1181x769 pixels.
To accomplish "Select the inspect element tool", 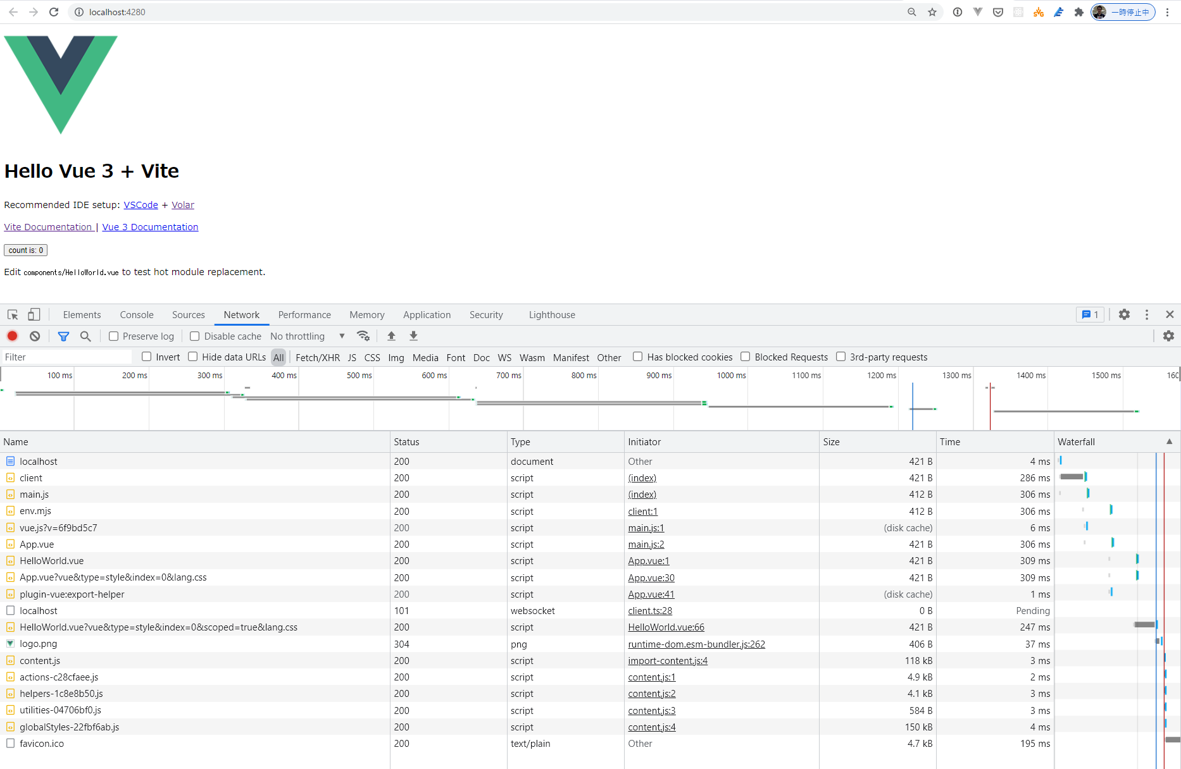I will pyautogui.click(x=12, y=314).
